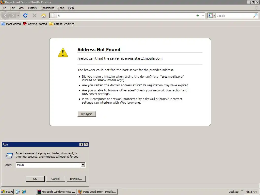Minimize the Firefox window
The height and width of the screenshot is (195, 260).
(248, 2)
